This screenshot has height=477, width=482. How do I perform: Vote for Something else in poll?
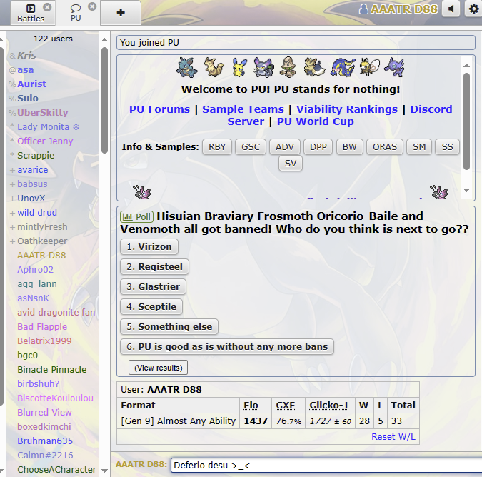click(169, 327)
